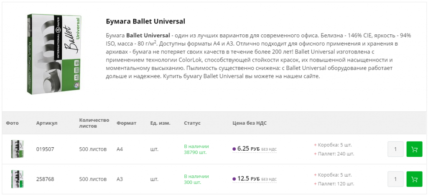Click the large Ballet Universal product image
This screenshot has width=428, height=195.
coord(54,53)
